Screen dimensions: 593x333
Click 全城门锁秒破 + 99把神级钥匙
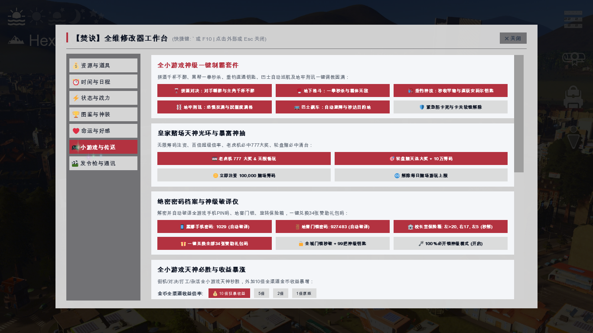pyautogui.click(x=332, y=243)
